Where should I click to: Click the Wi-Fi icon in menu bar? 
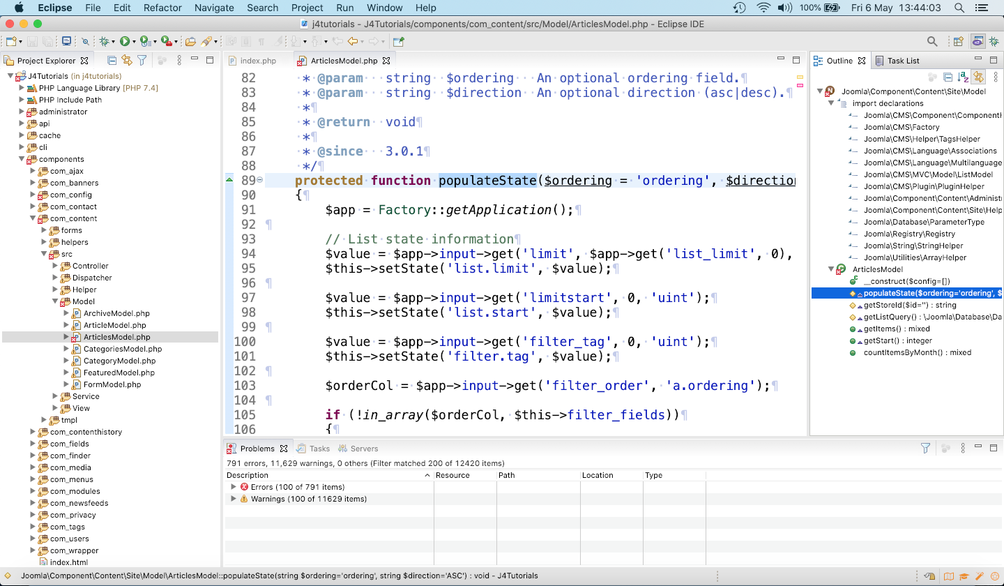(763, 8)
